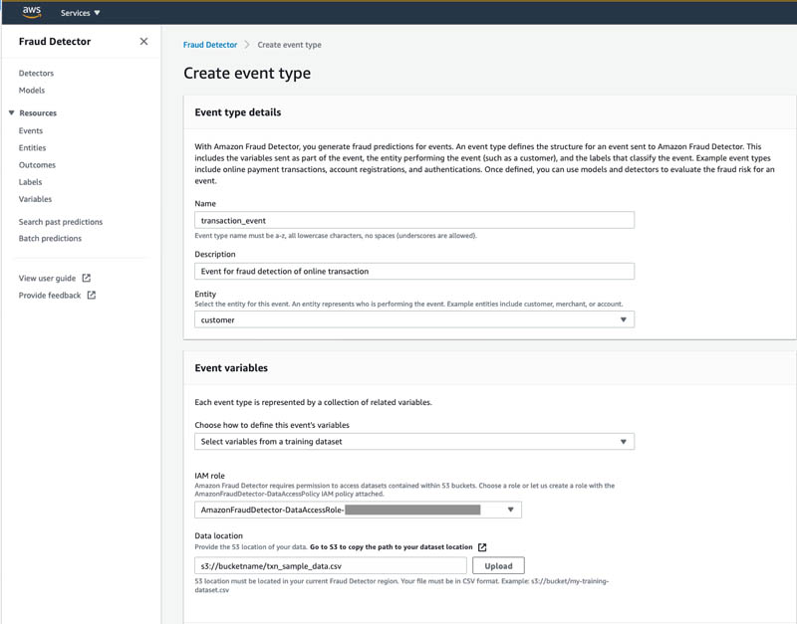Image resolution: width=797 pixels, height=624 pixels.
Task: Click the Provide feedback link
Action: point(49,296)
